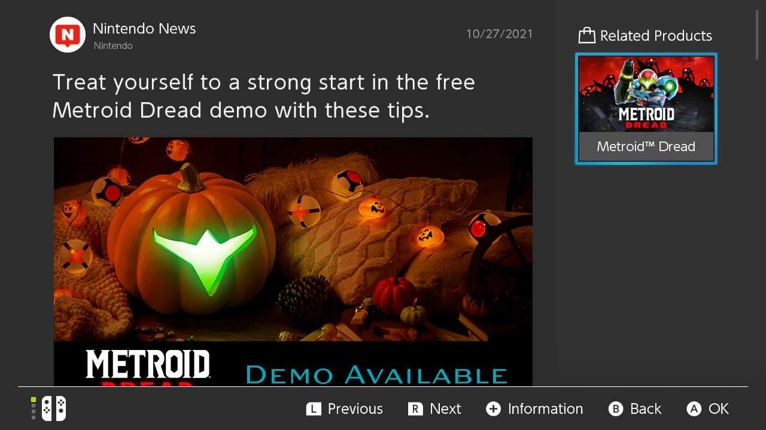766x430 pixels.
Task: Click the L button Previous icon
Action: [314, 409]
